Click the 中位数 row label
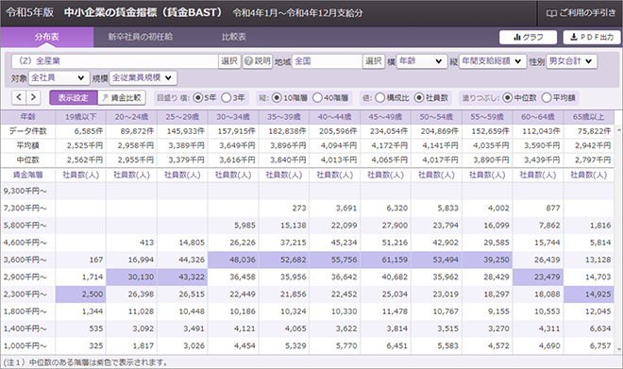623x369 pixels. (x=28, y=160)
